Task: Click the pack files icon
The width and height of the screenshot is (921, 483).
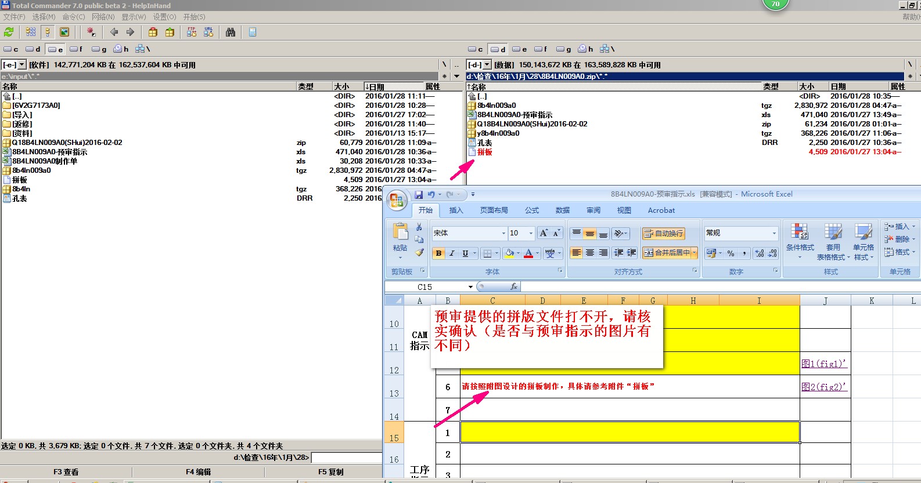Action: point(153,32)
